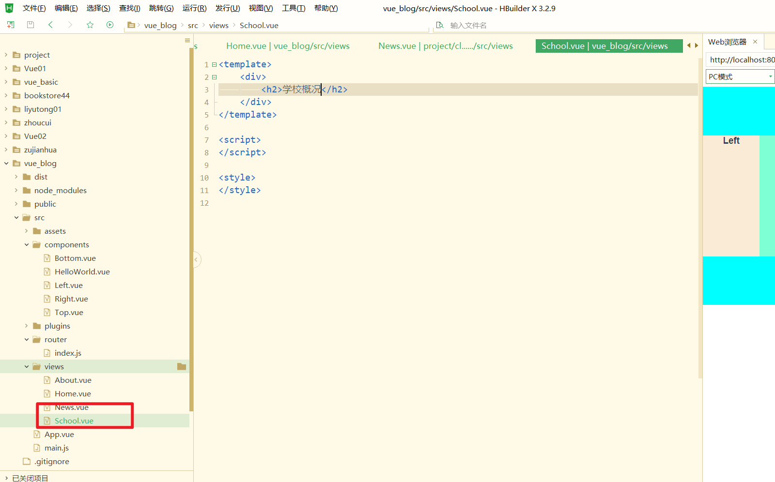Screen dimensions: 775x482
Task: Switch to the News.vue editor tab
Action: pyautogui.click(x=446, y=46)
